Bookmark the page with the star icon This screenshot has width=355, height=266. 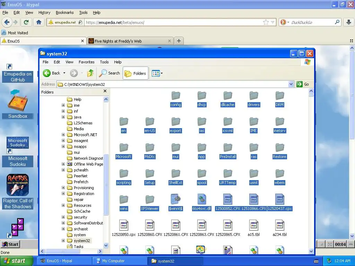(x=266, y=22)
